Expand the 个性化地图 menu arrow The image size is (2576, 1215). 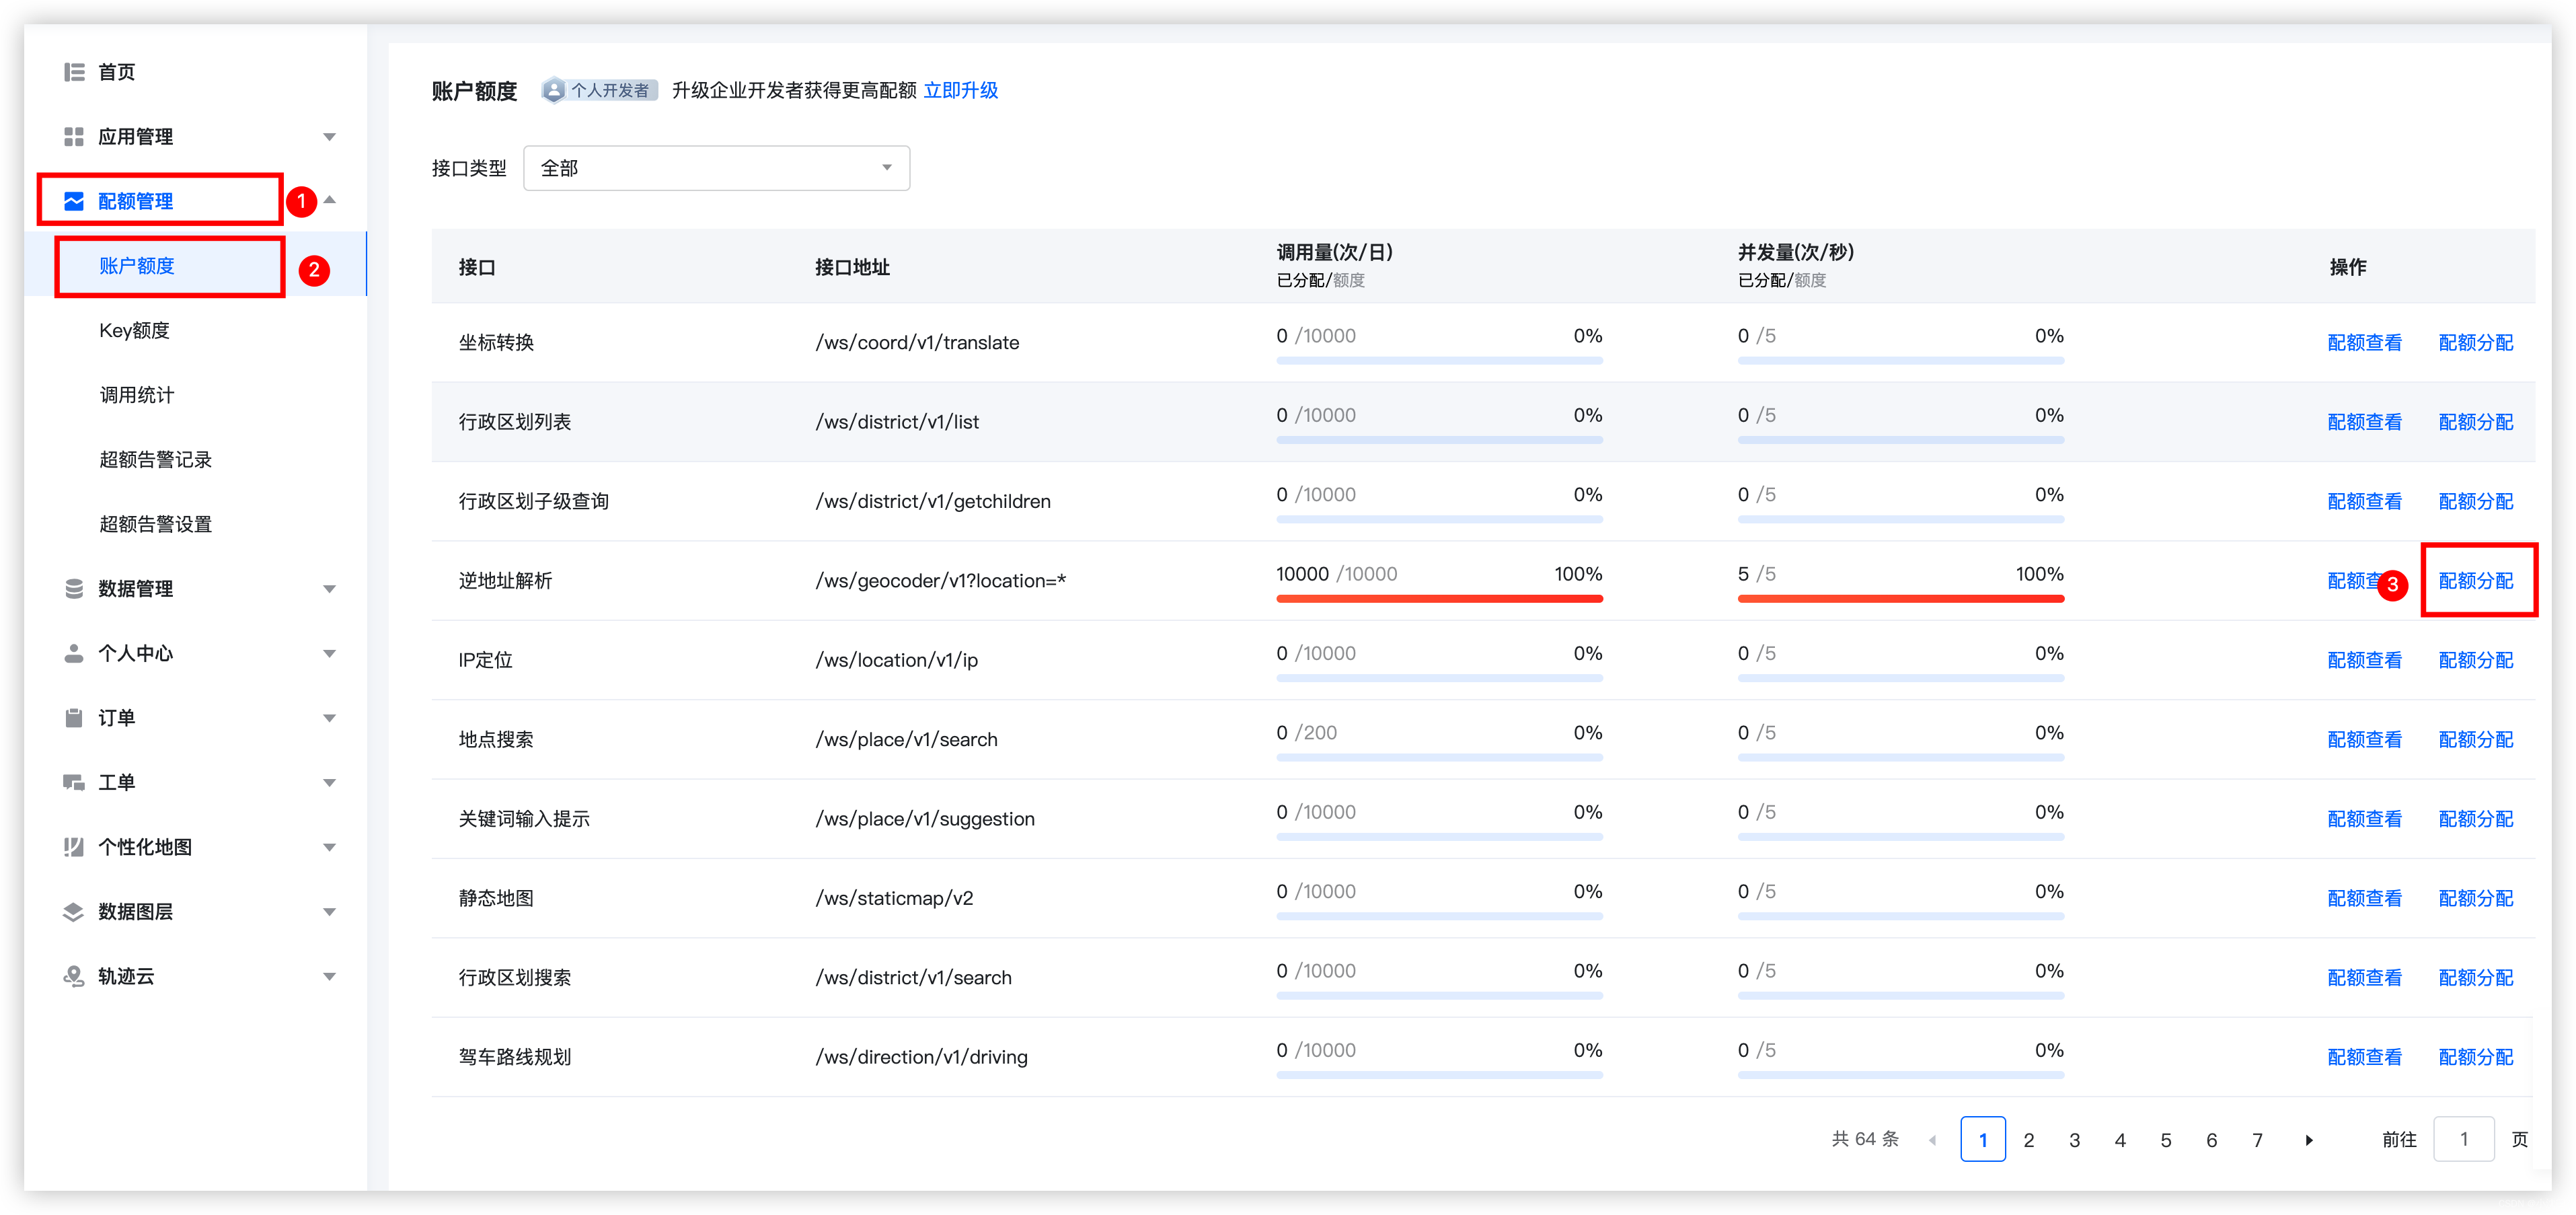click(x=329, y=847)
